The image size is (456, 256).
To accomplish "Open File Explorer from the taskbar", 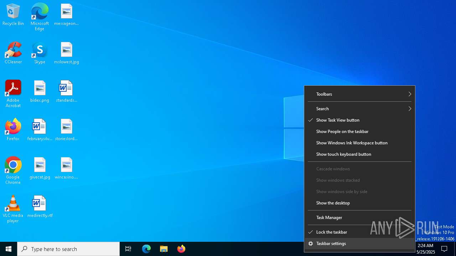I will (x=164, y=249).
